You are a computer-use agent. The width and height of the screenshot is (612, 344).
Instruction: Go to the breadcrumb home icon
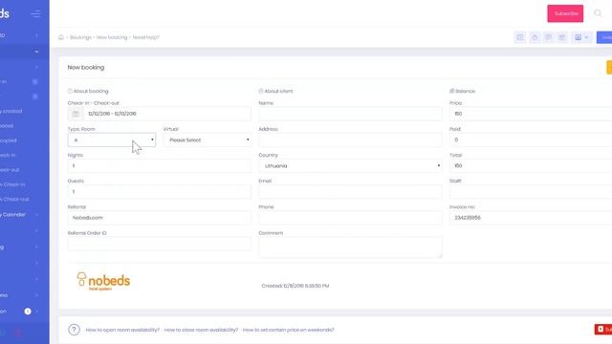tap(61, 37)
